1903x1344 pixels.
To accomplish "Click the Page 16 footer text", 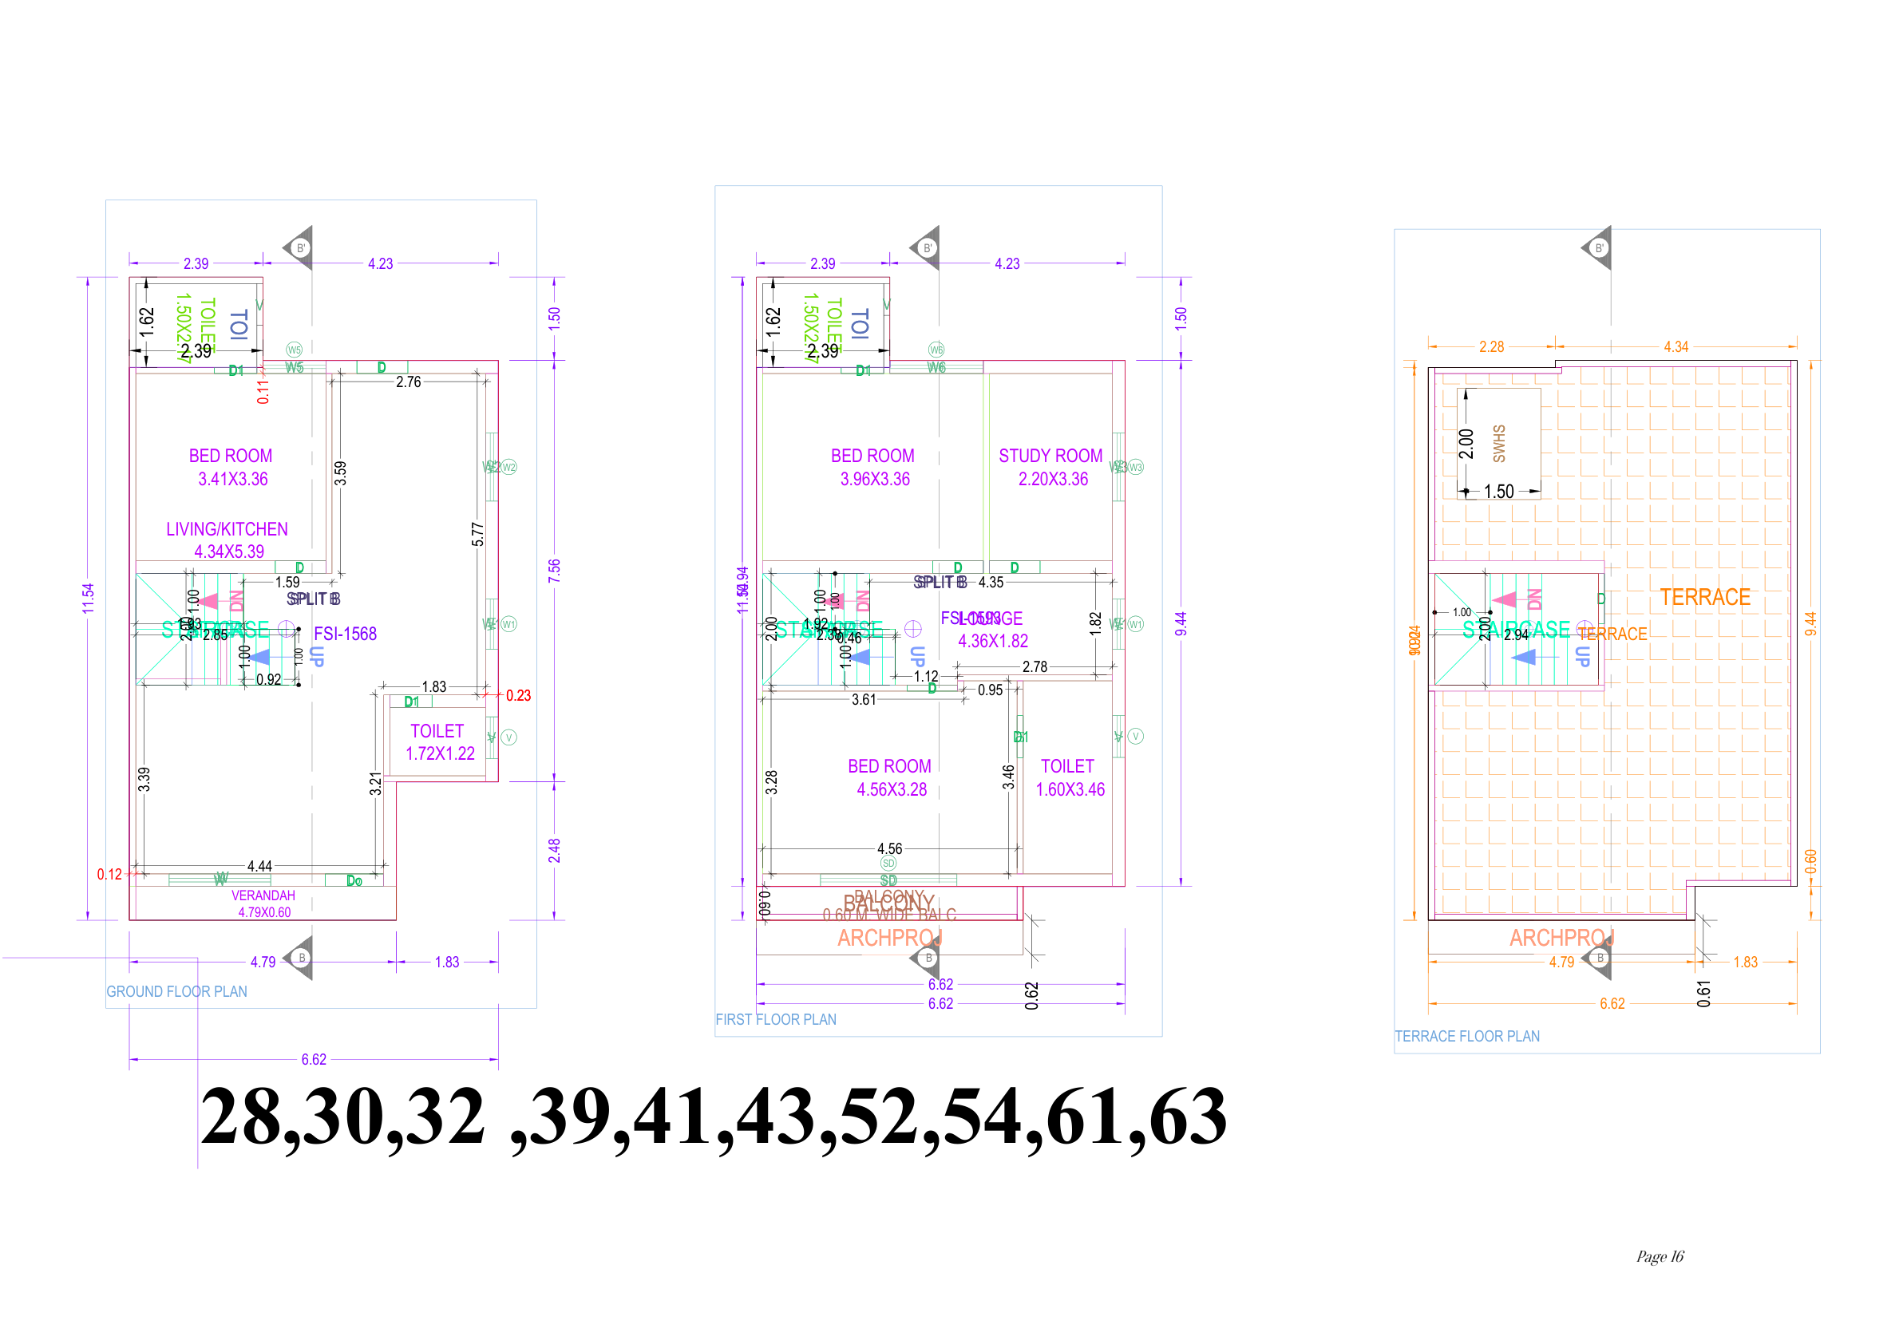I will pos(1660,1256).
